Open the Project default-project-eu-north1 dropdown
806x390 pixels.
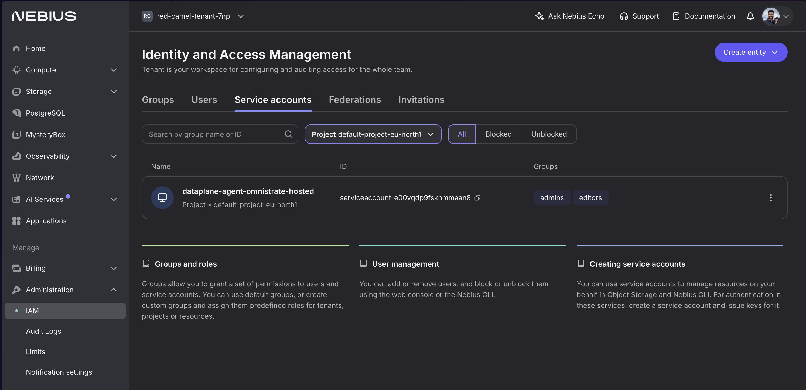(373, 134)
